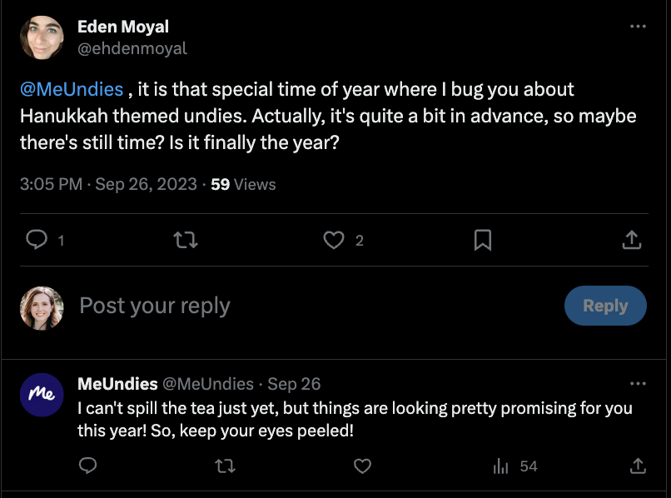Open the MeUndies logo avatar
The image size is (671, 498).
click(x=42, y=394)
